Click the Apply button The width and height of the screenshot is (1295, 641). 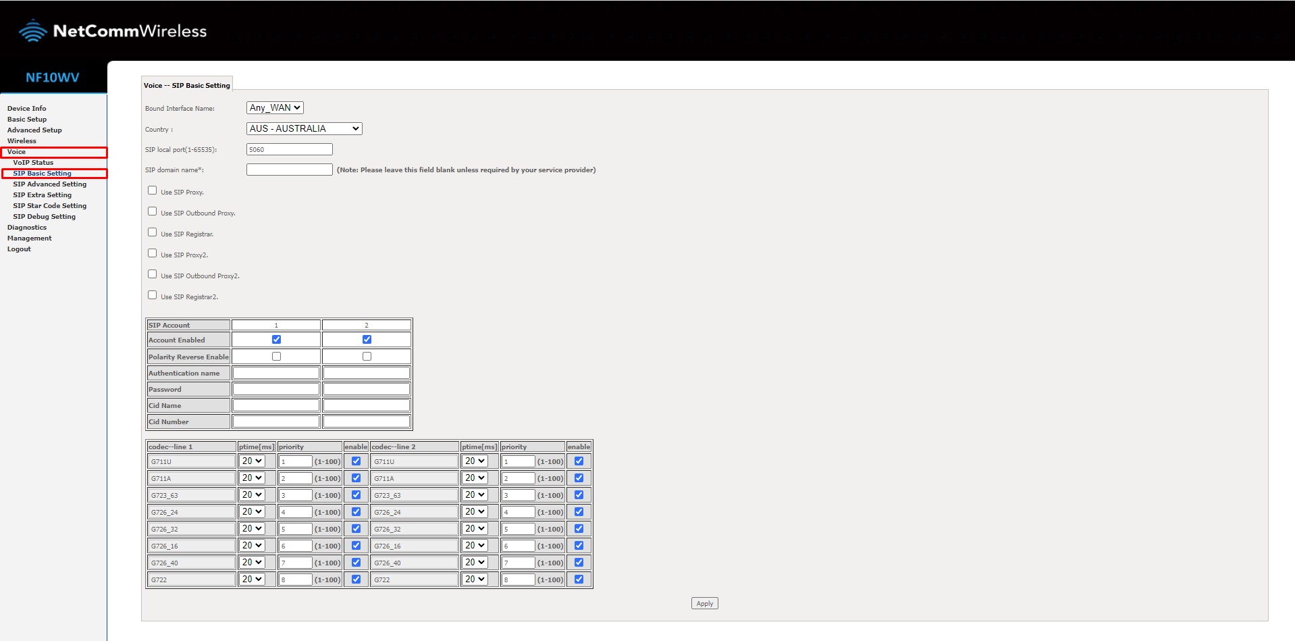tap(704, 603)
